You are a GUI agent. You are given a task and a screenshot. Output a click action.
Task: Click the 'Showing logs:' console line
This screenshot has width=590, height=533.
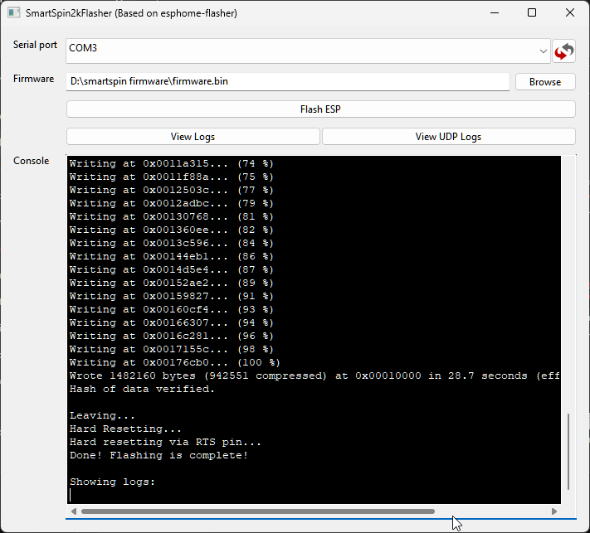(x=113, y=482)
